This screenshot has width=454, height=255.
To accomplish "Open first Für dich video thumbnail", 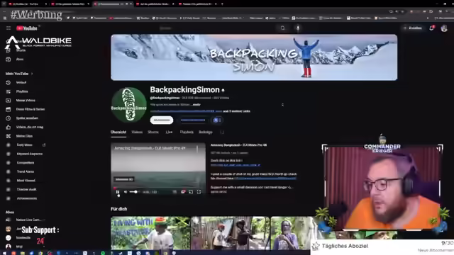I will pyautogui.click(x=150, y=233).
